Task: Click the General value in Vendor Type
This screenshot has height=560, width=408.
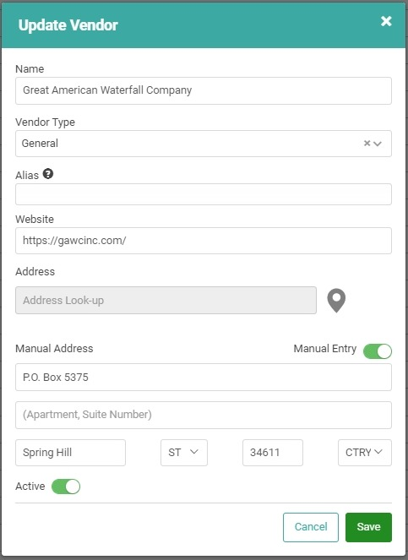Action: pyautogui.click(x=40, y=144)
